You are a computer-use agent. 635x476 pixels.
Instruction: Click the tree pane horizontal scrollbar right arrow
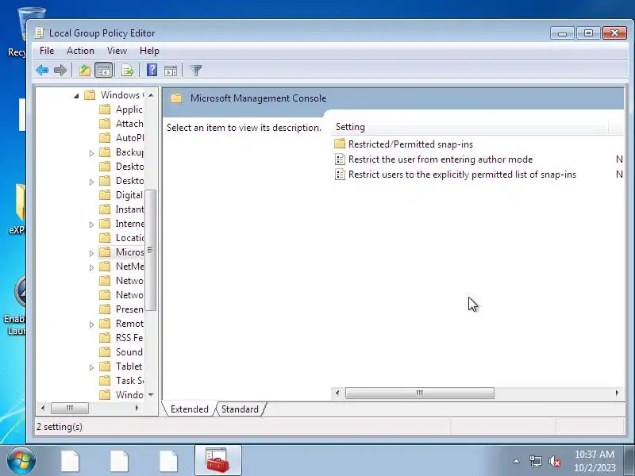[x=137, y=408]
